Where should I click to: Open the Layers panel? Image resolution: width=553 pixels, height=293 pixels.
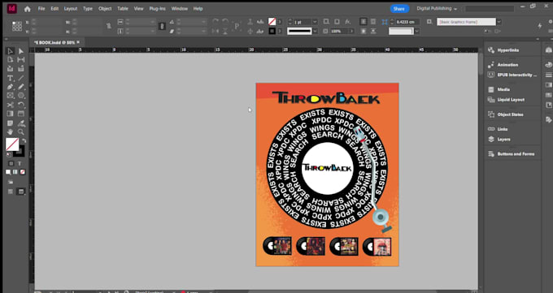(503, 140)
